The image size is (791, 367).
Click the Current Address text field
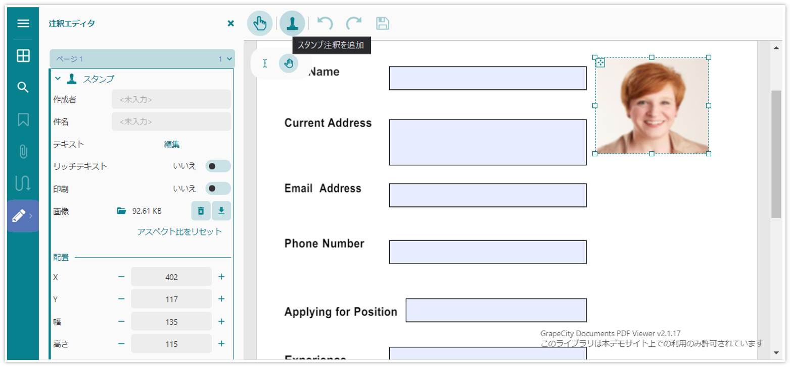click(x=488, y=142)
